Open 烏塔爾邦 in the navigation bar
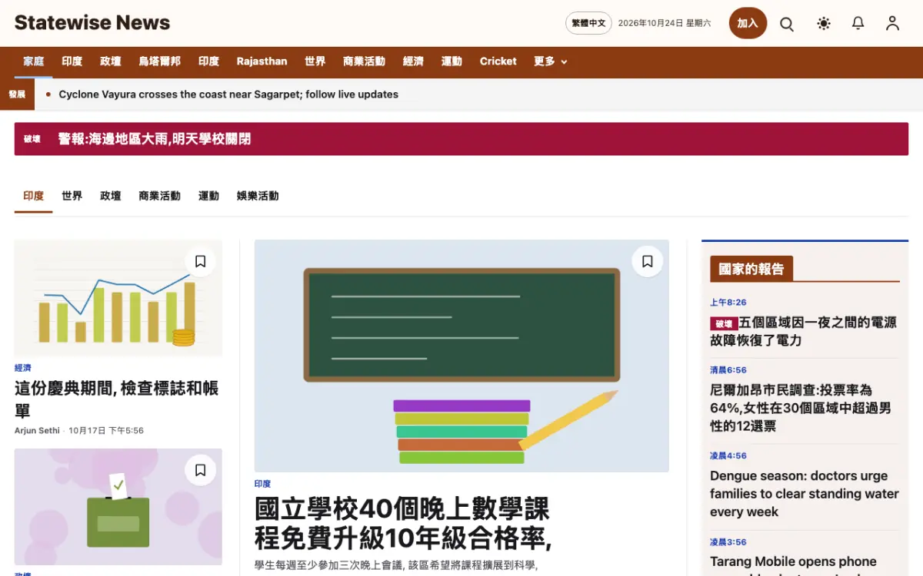Image resolution: width=923 pixels, height=576 pixels. pyautogui.click(x=160, y=61)
